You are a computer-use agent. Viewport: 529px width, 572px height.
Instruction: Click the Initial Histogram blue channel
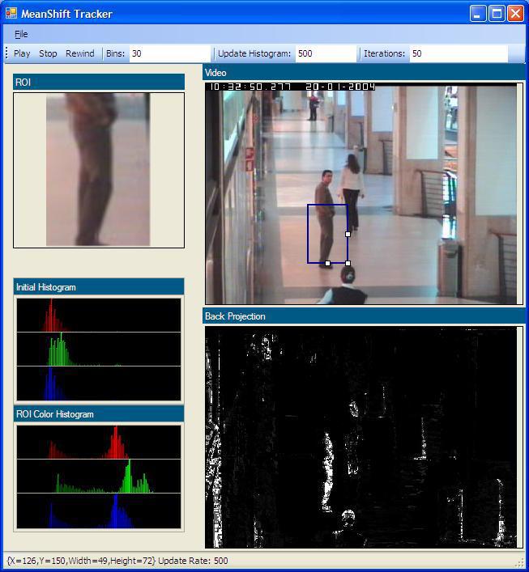(x=99, y=383)
